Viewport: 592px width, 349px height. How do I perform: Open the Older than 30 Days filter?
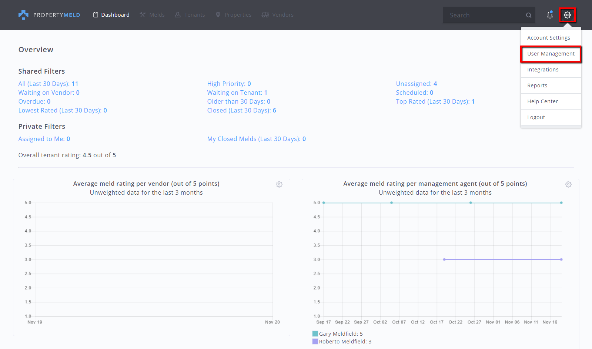click(x=239, y=101)
